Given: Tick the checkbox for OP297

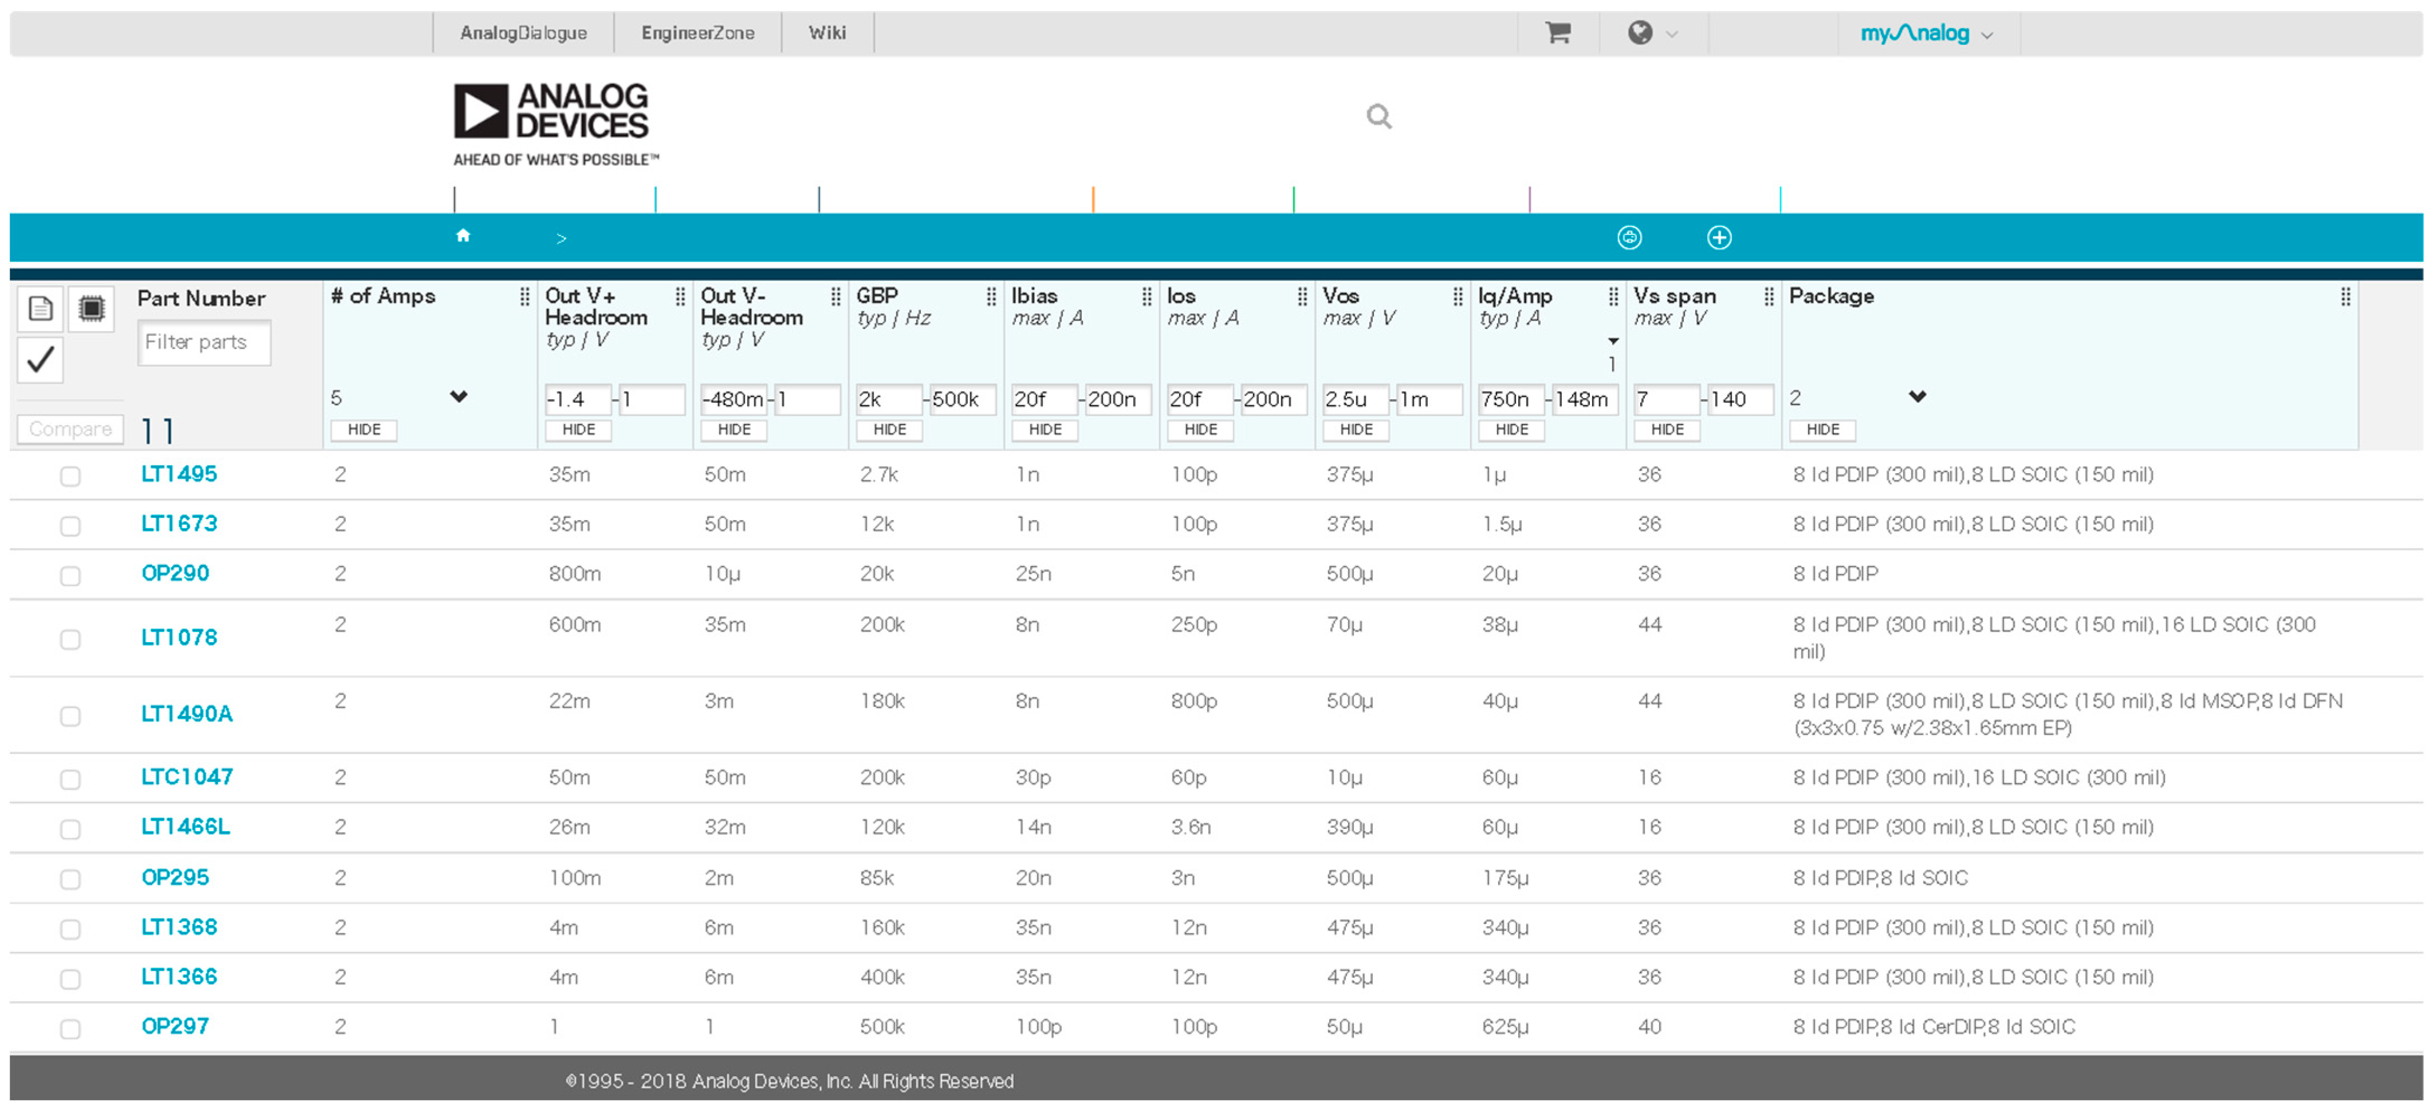Looking at the screenshot, I should point(71,1029).
